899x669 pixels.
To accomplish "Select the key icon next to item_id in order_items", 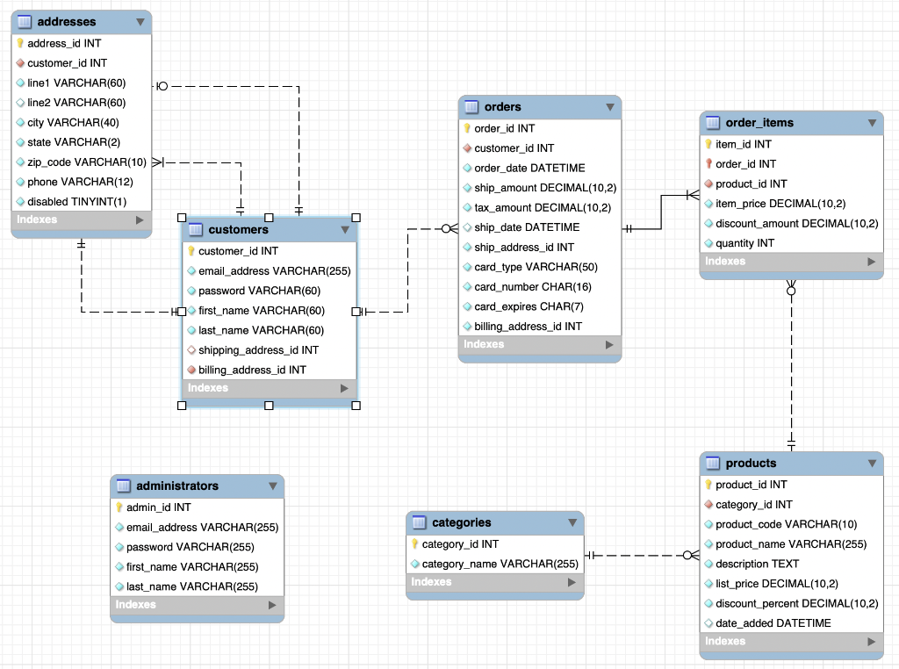I will [708, 144].
